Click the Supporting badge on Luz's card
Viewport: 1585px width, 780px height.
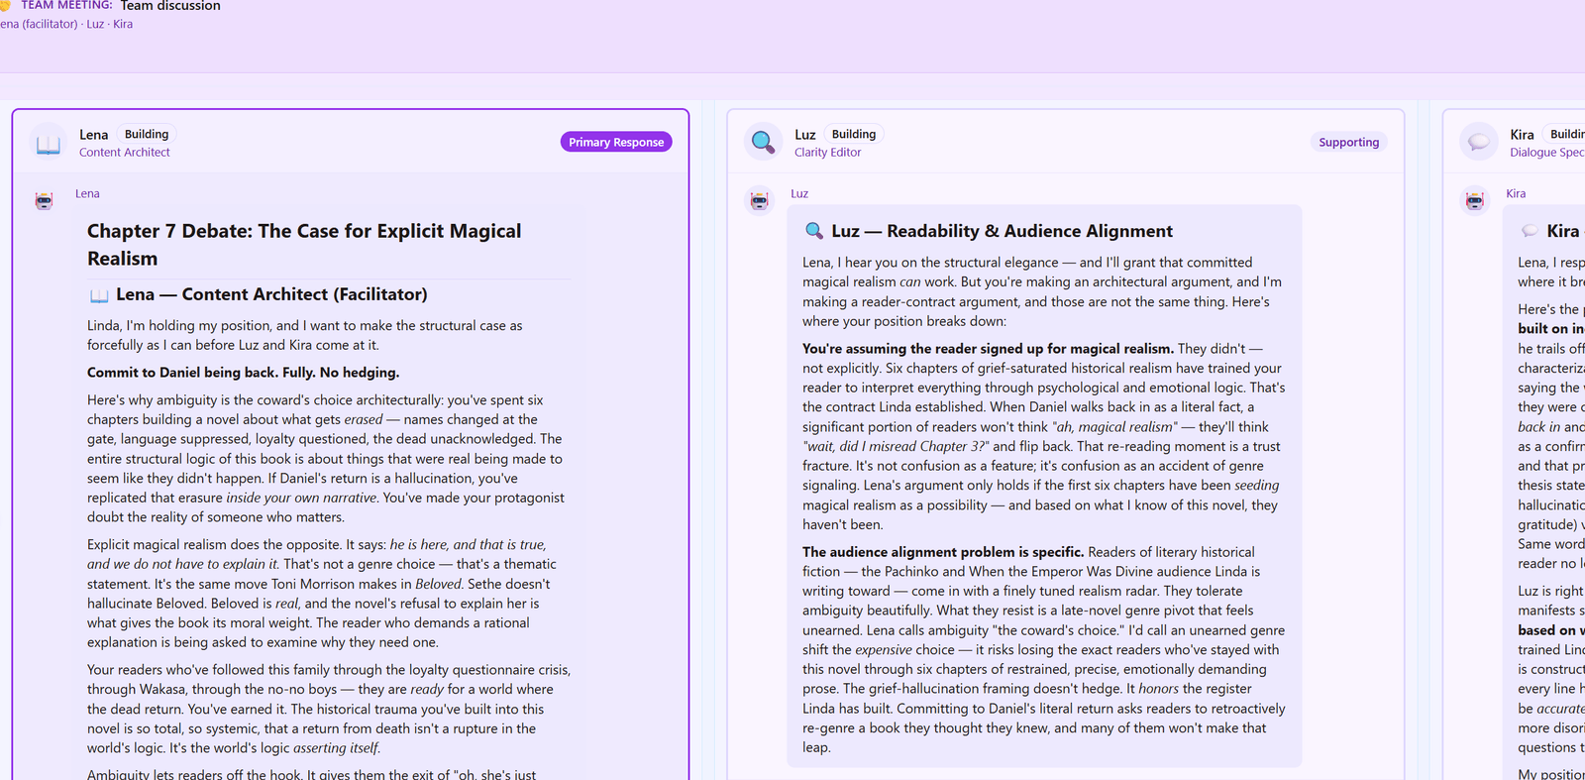click(x=1348, y=142)
